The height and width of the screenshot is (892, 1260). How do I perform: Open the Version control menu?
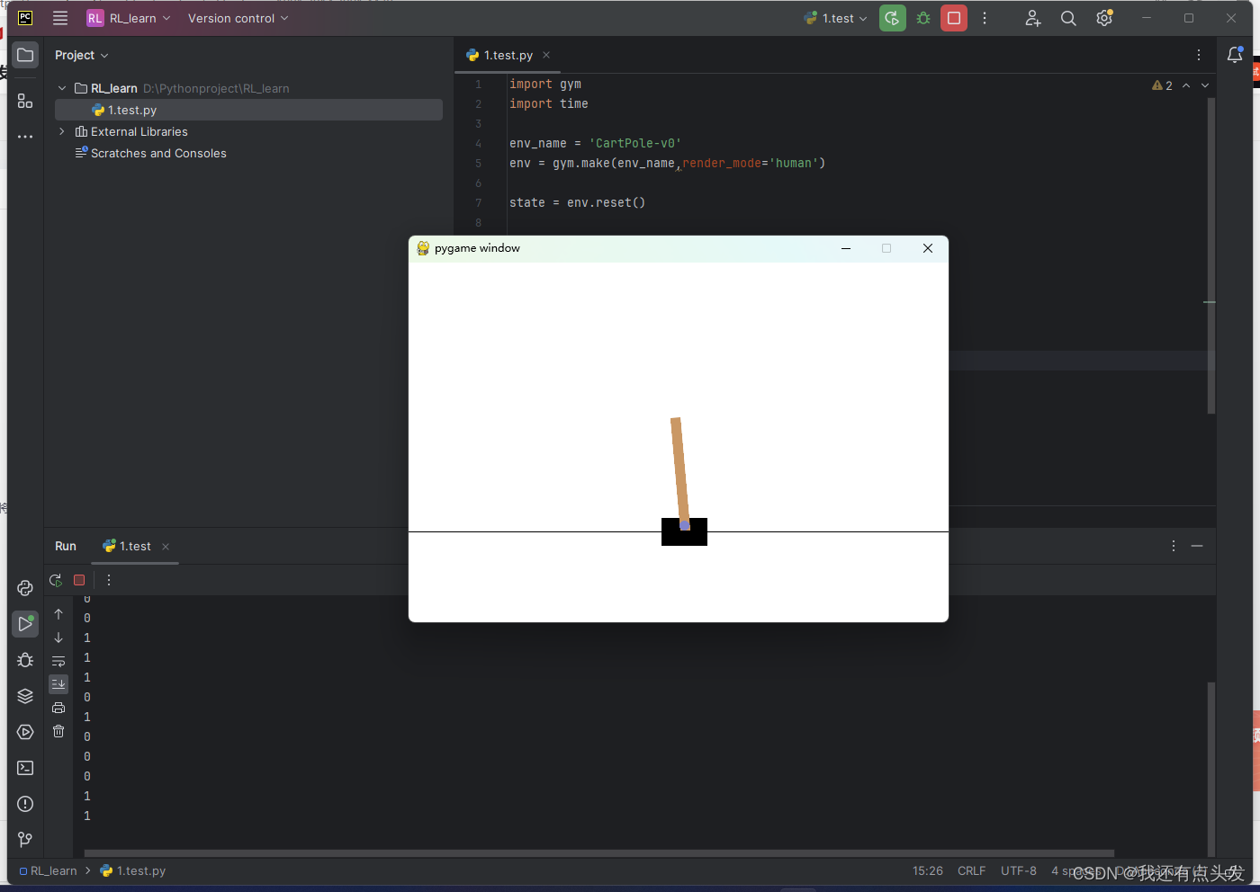click(x=237, y=17)
